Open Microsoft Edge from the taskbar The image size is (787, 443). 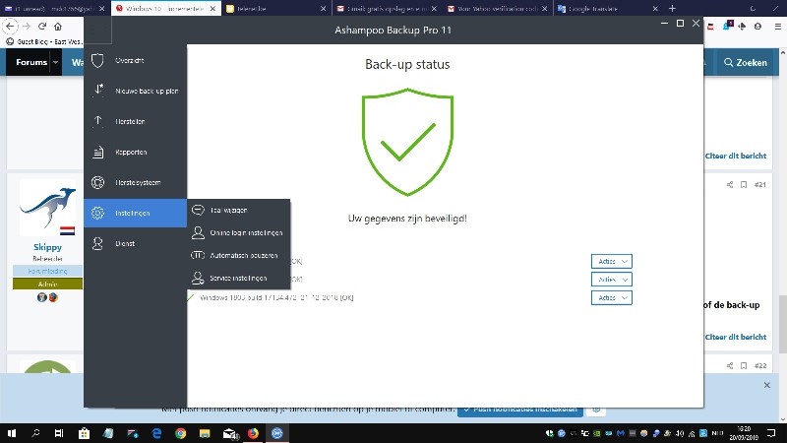point(156,433)
